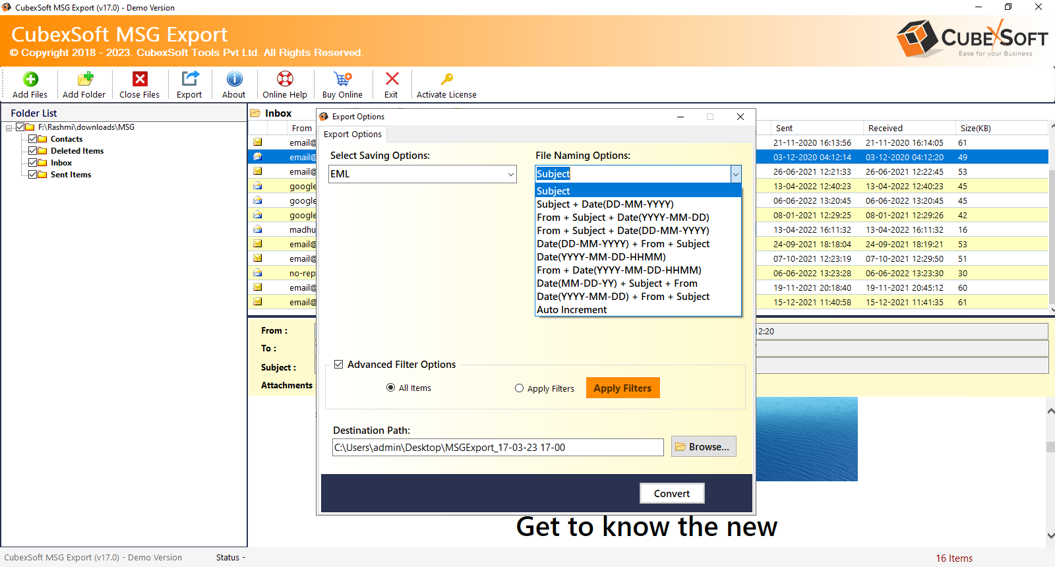
Task: Click the Buy Online cart icon
Action: (342, 79)
